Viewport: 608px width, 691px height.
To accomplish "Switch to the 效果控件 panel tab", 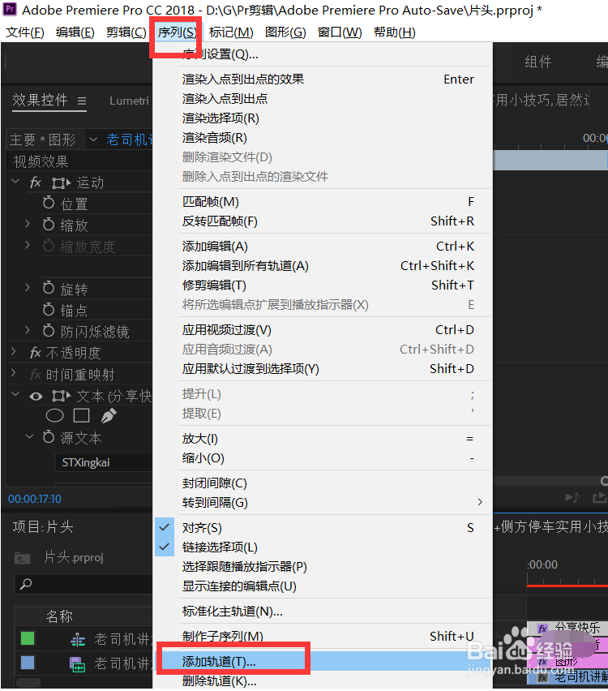I will pos(40,101).
